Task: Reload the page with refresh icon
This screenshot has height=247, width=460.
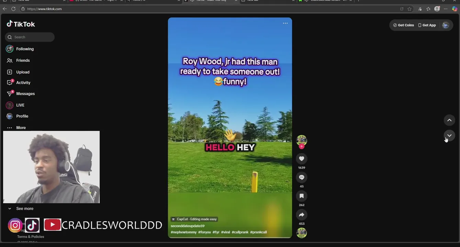Action: coord(13,9)
